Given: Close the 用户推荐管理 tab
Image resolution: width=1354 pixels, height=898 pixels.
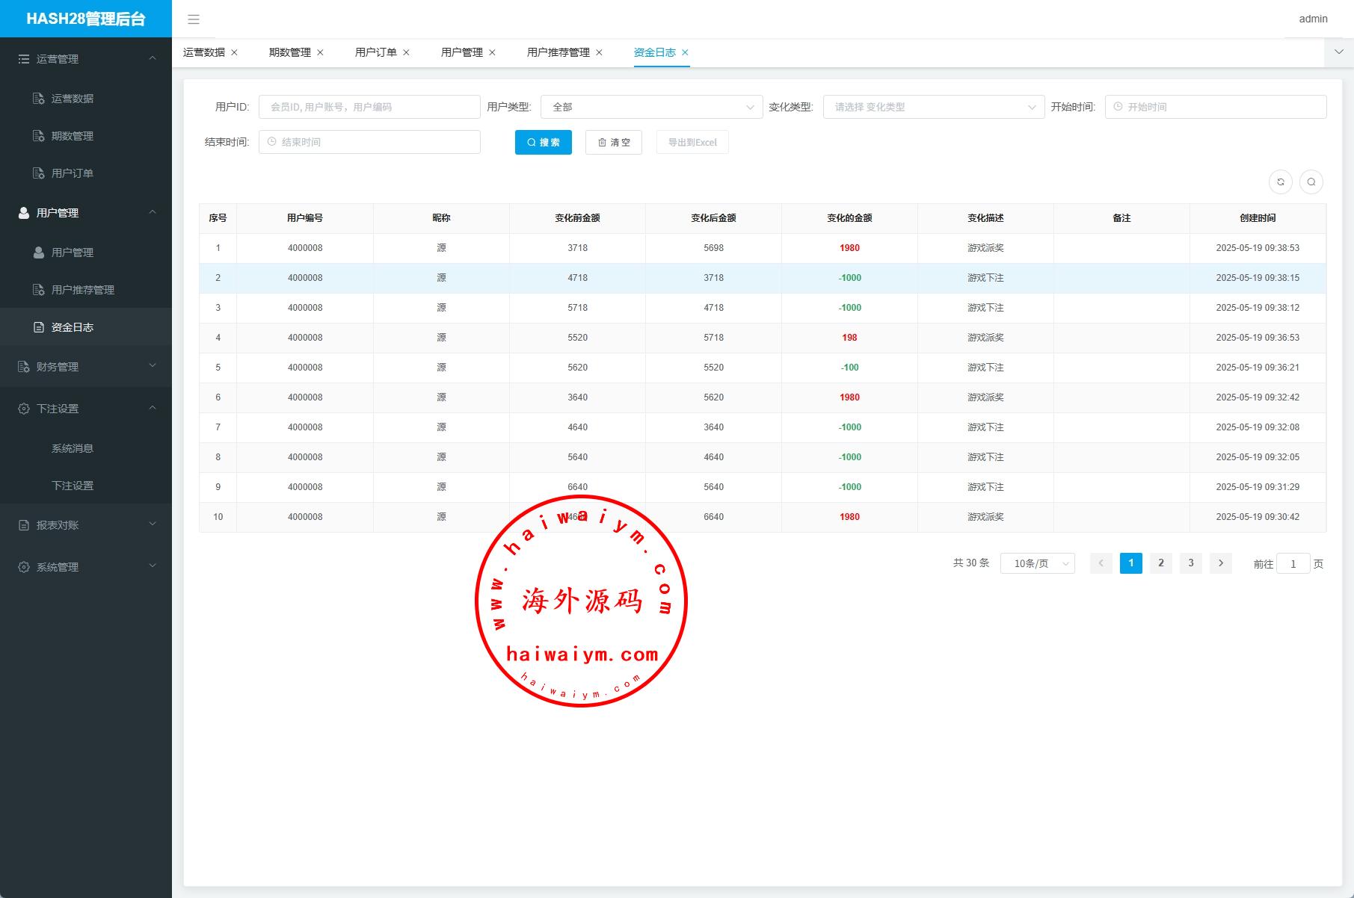Looking at the screenshot, I should pyautogui.click(x=599, y=52).
